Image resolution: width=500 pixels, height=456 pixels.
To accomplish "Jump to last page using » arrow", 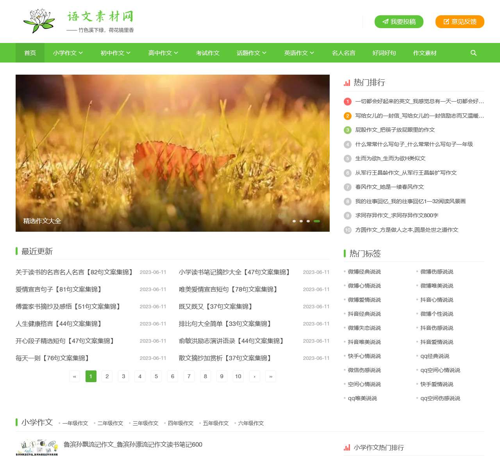I will point(271,376).
